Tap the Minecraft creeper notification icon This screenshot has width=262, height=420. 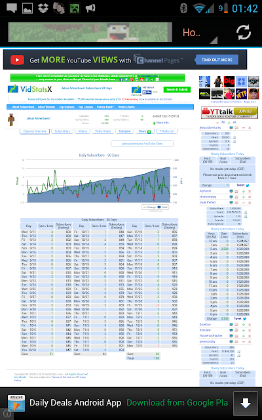[75, 9]
